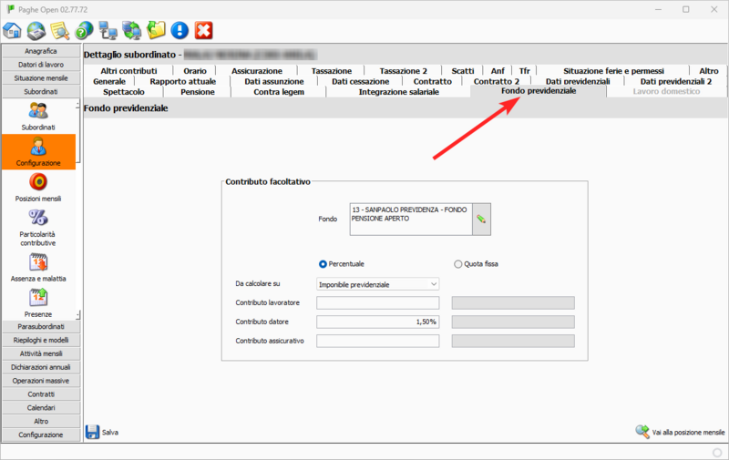The image size is (729, 460).
Task: Click the Contributo lavoratore input field
Action: pos(377,303)
